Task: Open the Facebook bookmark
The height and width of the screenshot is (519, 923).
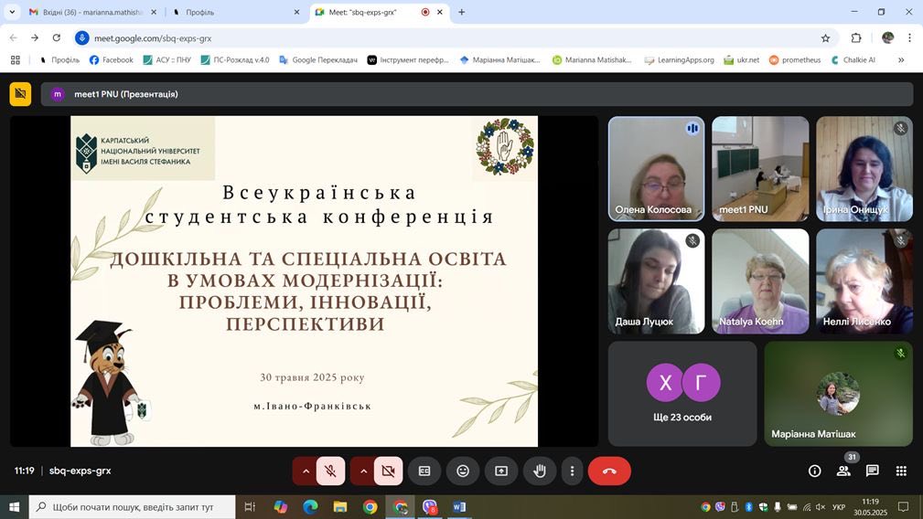Action: pyautogui.click(x=112, y=60)
